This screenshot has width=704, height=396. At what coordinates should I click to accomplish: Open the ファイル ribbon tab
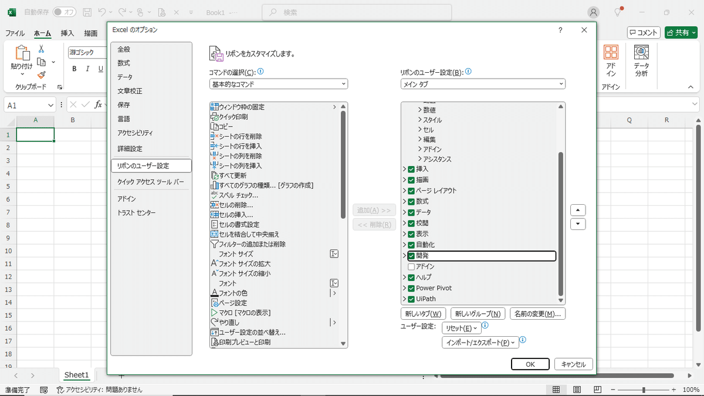point(15,33)
